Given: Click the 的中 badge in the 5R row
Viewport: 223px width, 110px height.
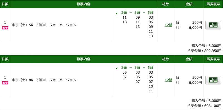Looking at the screenshot, I should [5, 28].
